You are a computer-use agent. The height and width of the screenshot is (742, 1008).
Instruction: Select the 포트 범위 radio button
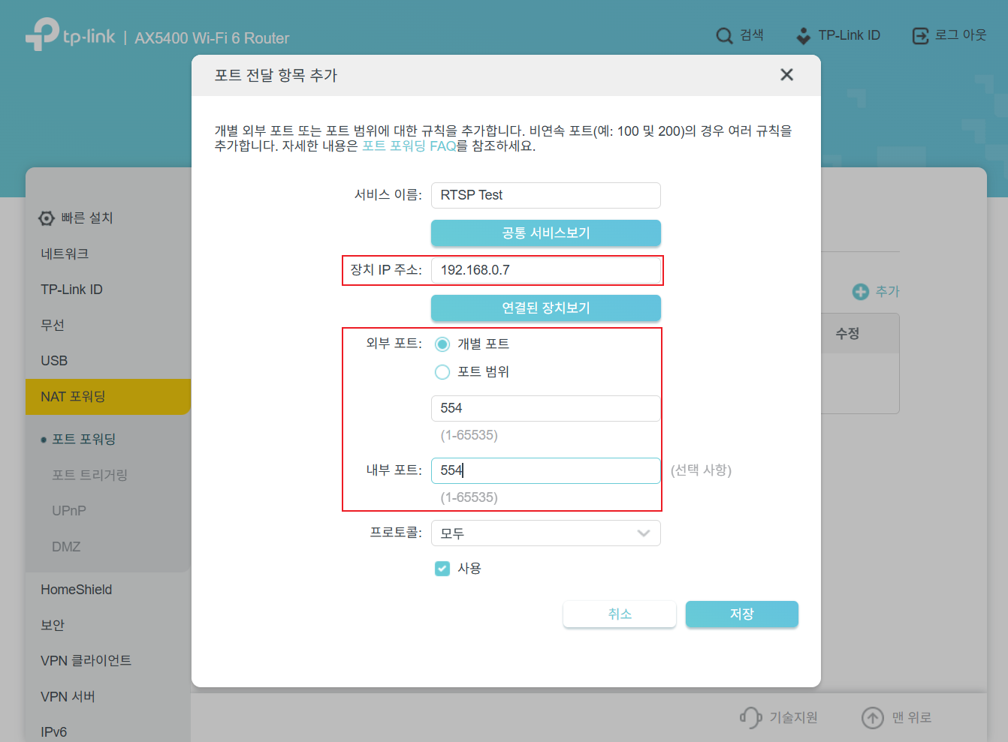click(442, 372)
